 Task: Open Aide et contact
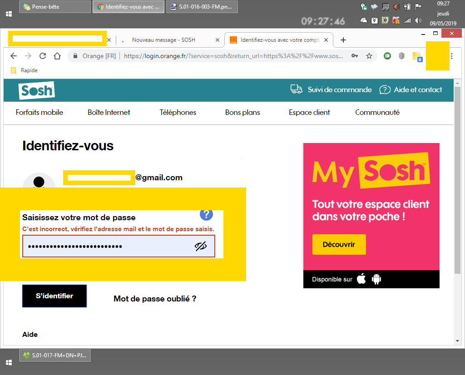pyautogui.click(x=411, y=89)
